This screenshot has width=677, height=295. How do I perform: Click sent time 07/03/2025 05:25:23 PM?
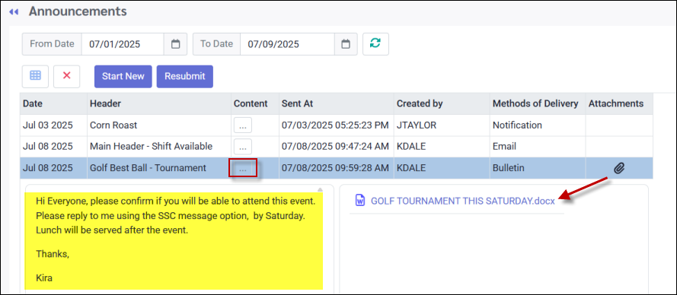(337, 125)
